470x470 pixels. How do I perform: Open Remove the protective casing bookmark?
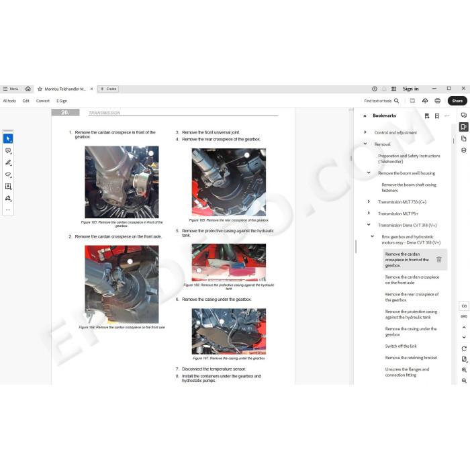click(411, 314)
